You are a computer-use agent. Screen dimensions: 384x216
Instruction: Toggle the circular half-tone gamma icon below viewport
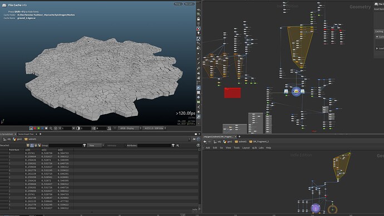[x=78, y=129]
